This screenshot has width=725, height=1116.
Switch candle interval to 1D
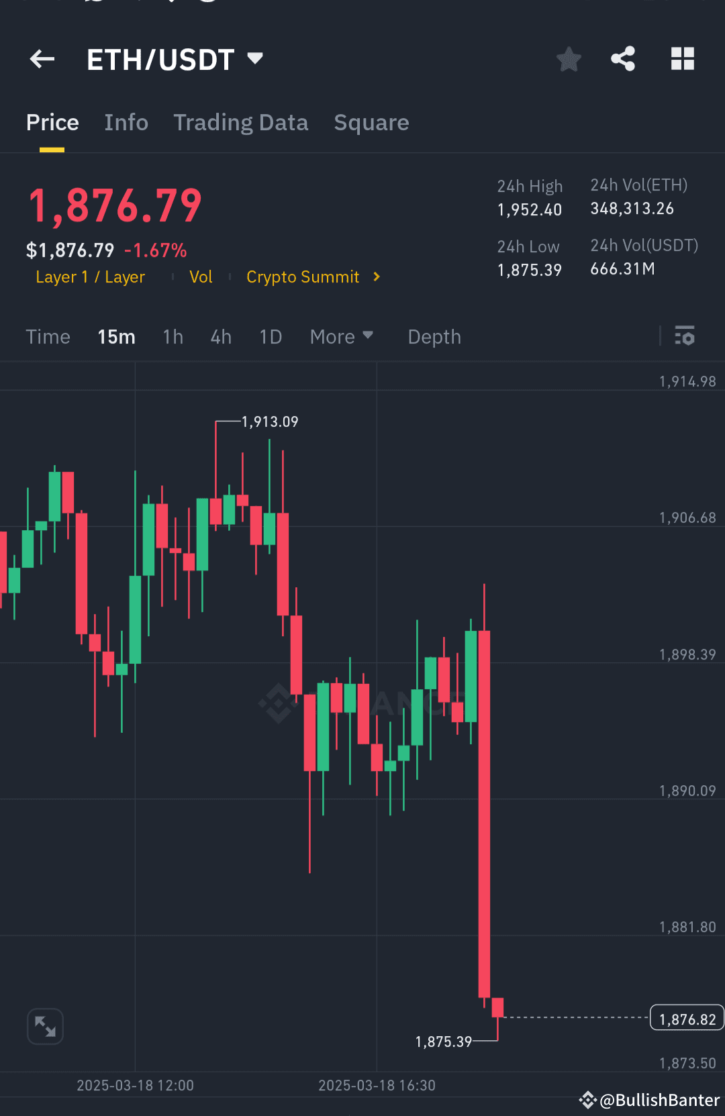coord(270,337)
